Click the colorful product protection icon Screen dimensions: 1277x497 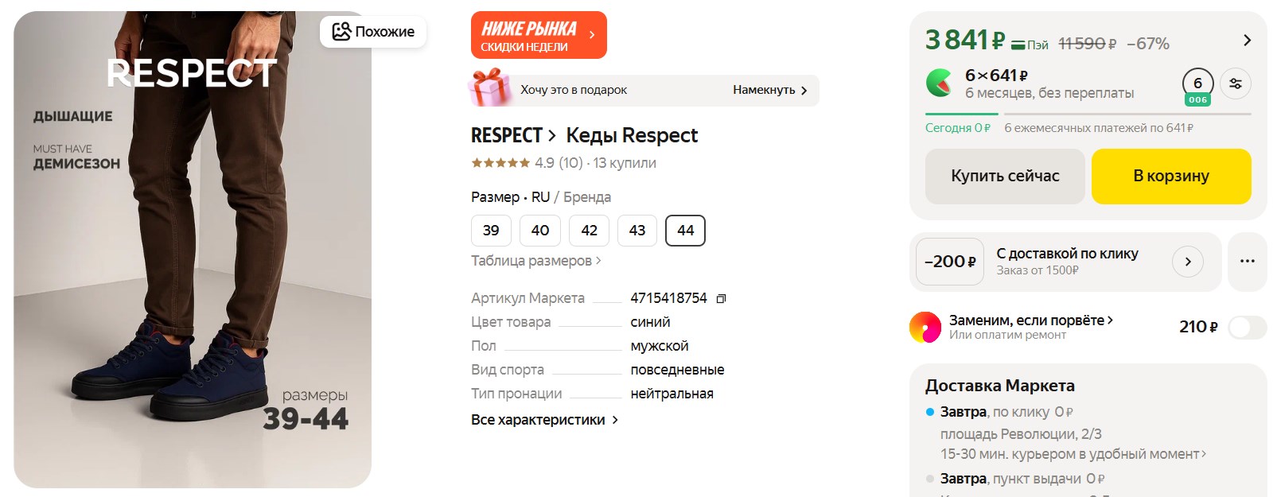click(x=925, y=327)
